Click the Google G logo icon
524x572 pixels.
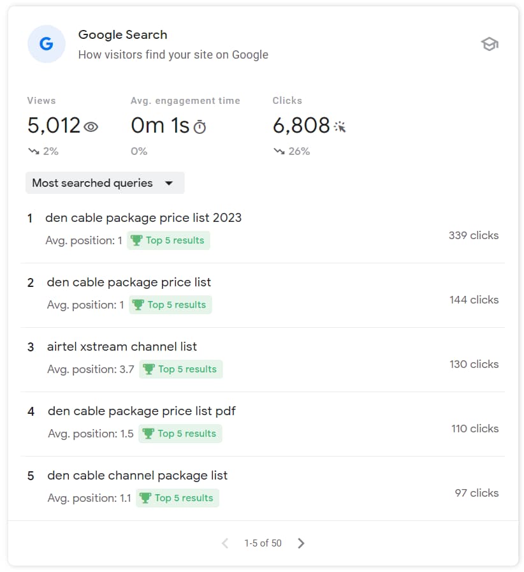[x=46, y=44]
